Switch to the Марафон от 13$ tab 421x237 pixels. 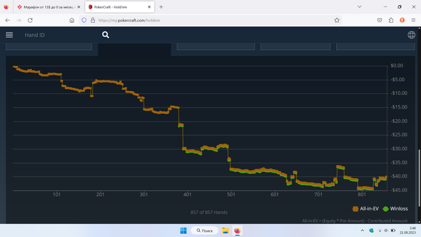point(48,7)
